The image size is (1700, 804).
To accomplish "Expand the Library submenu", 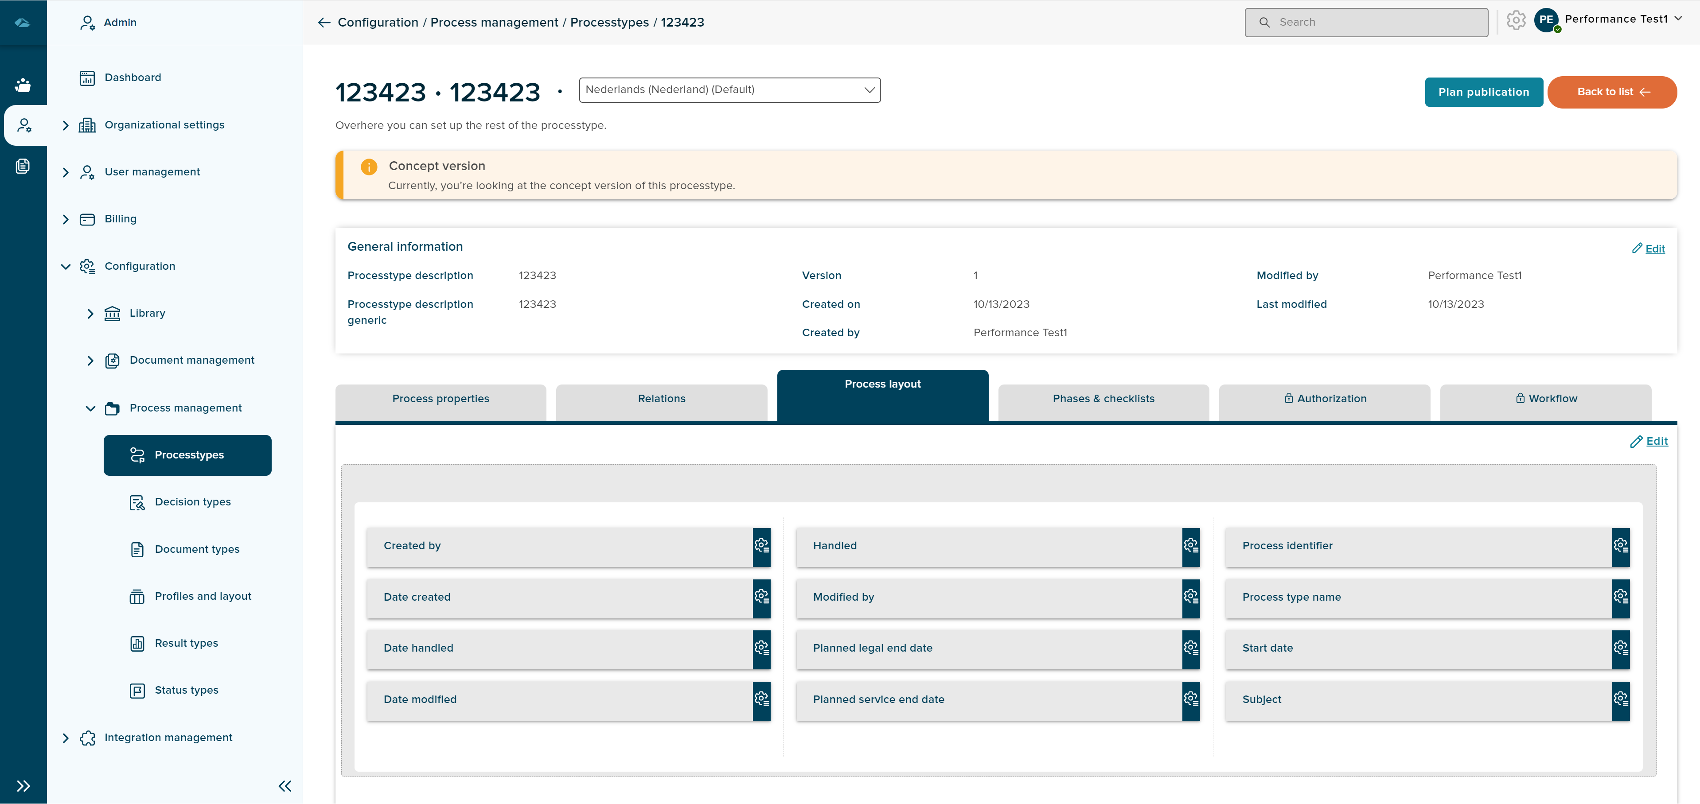I will coord(90,313).
